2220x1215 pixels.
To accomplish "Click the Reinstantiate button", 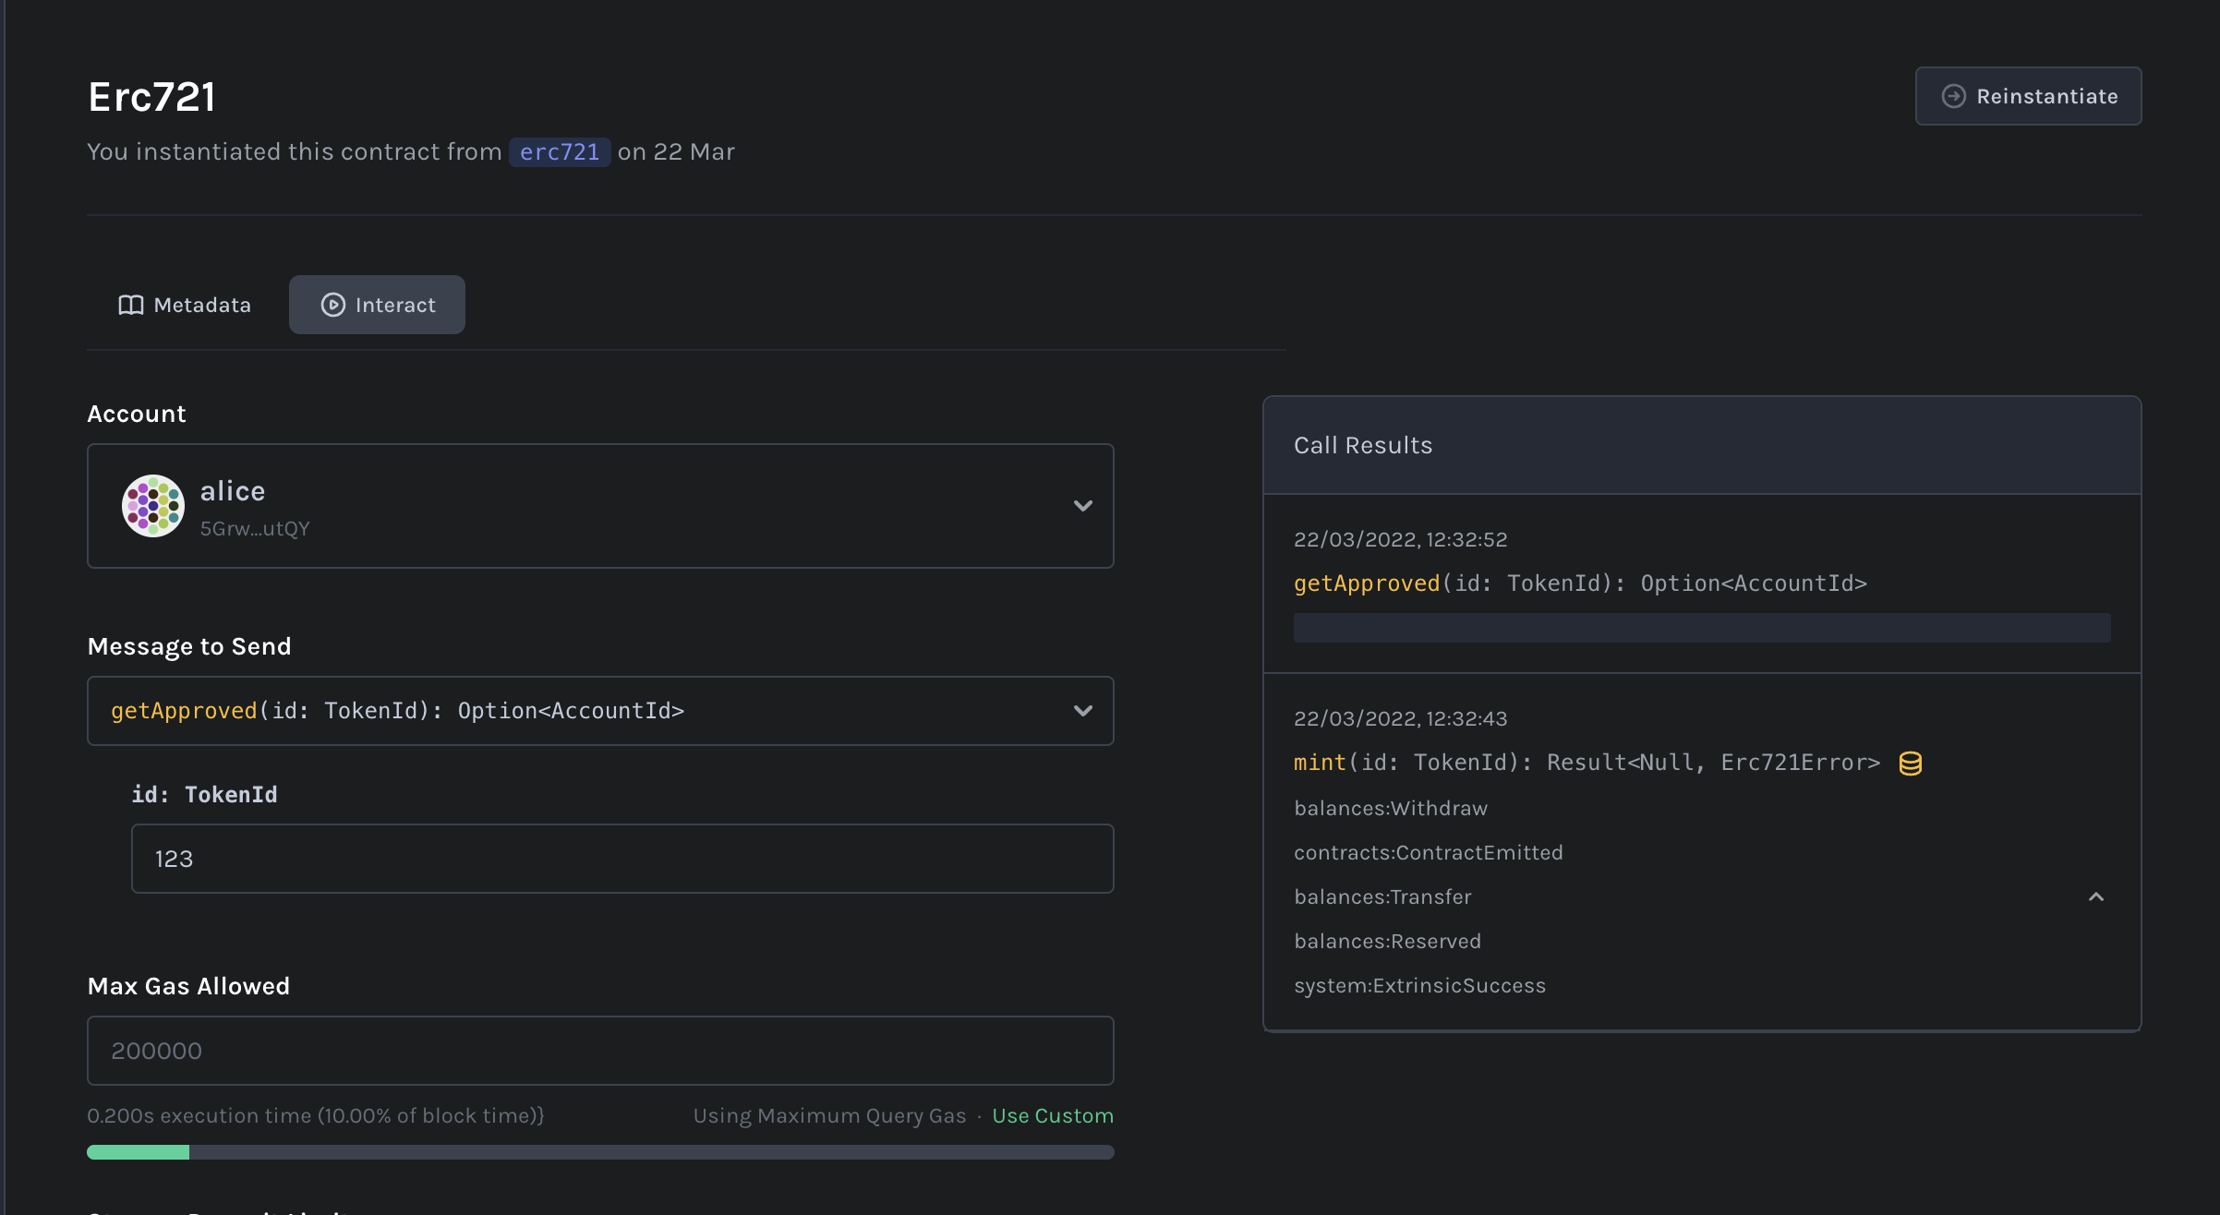I will pyautogui.click(x=2028, y=95).
